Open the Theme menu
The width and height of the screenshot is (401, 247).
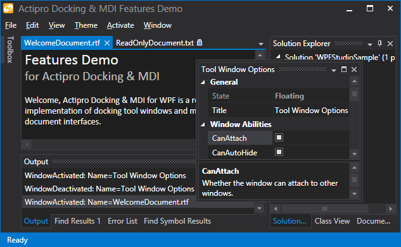coord(86,25)
